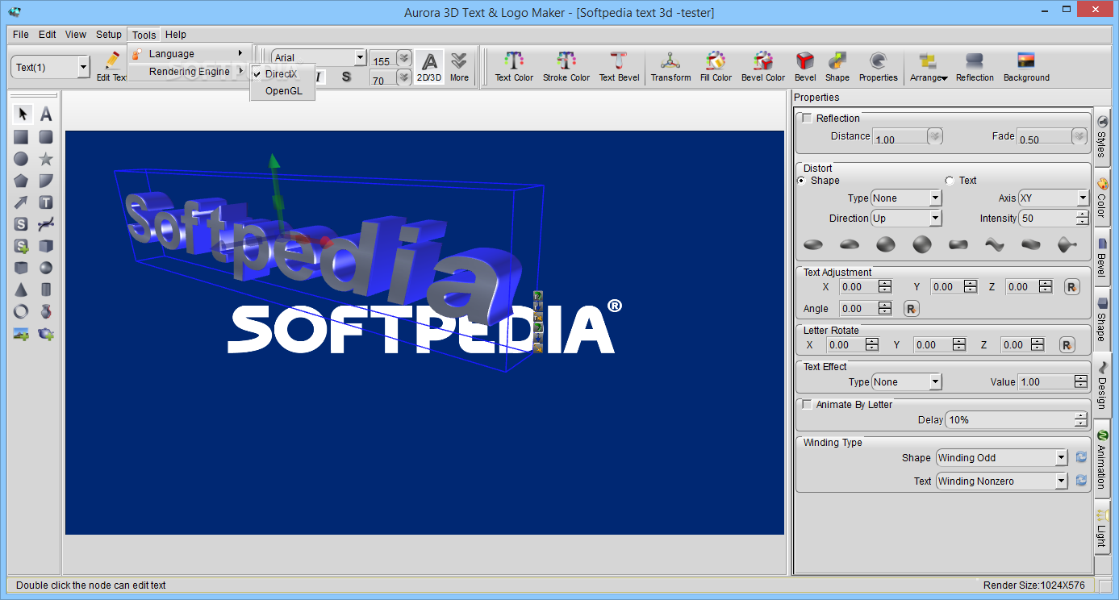Select the Shape distort radio button
Screen dimensions: 1119x600
[801, 181]
